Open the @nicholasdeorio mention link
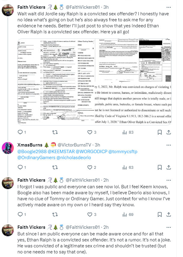This screenshot has width=183, height=257. 73,158
